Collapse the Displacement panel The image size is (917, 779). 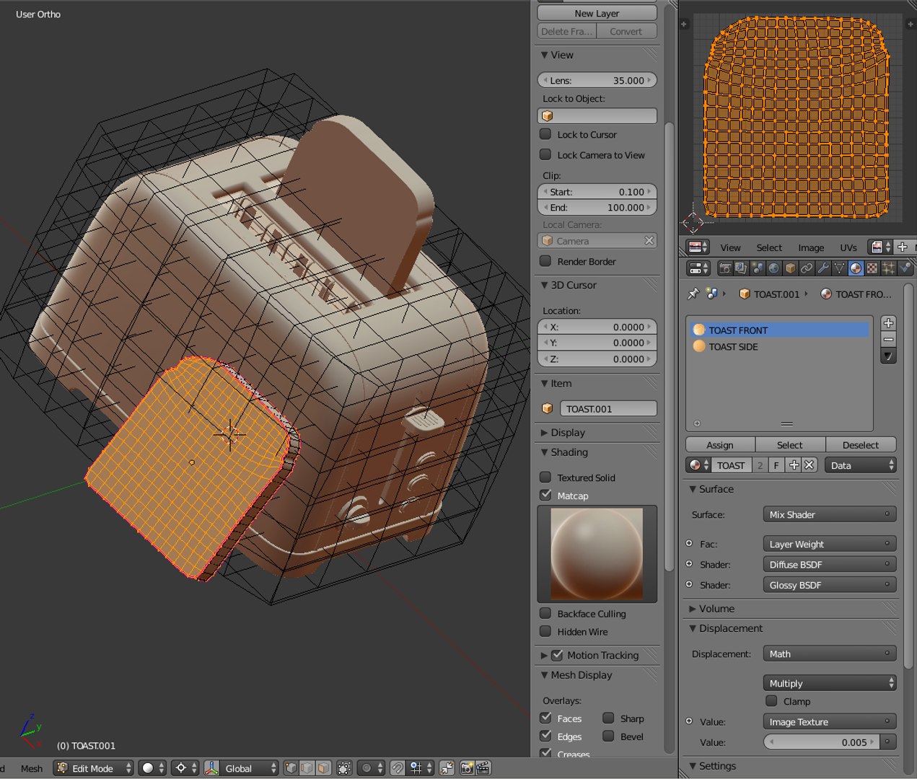tap(693, 628)
